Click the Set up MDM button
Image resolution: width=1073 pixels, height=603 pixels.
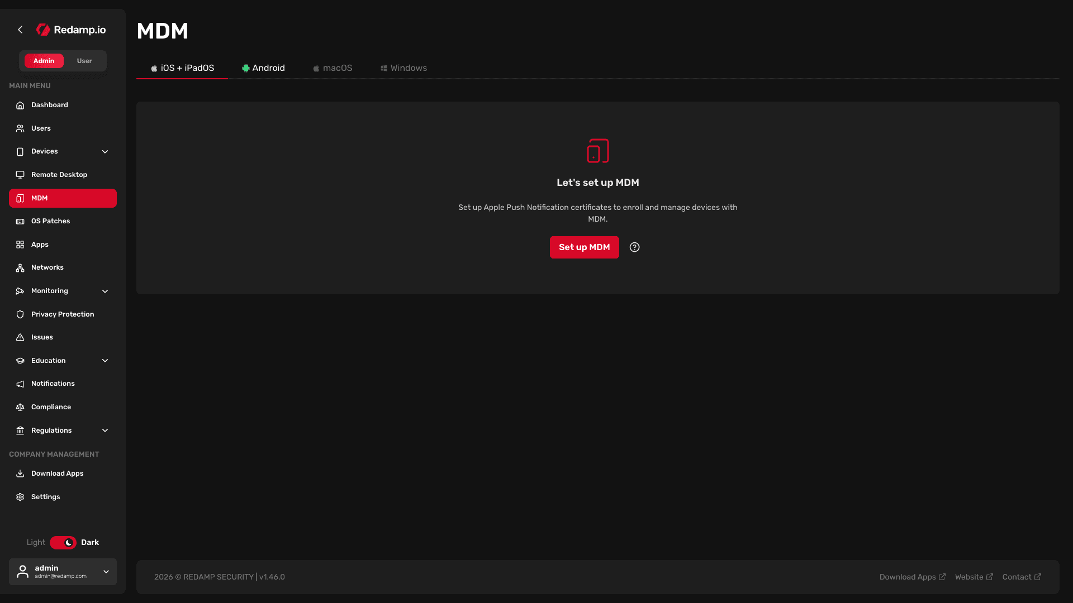coord(584,247)
